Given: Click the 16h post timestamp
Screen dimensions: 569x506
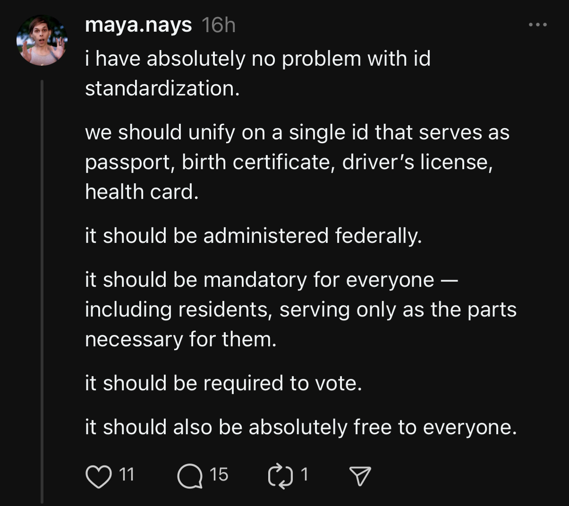Looking at the screenshot, I should pyautogui.click(x=218, y=25).
